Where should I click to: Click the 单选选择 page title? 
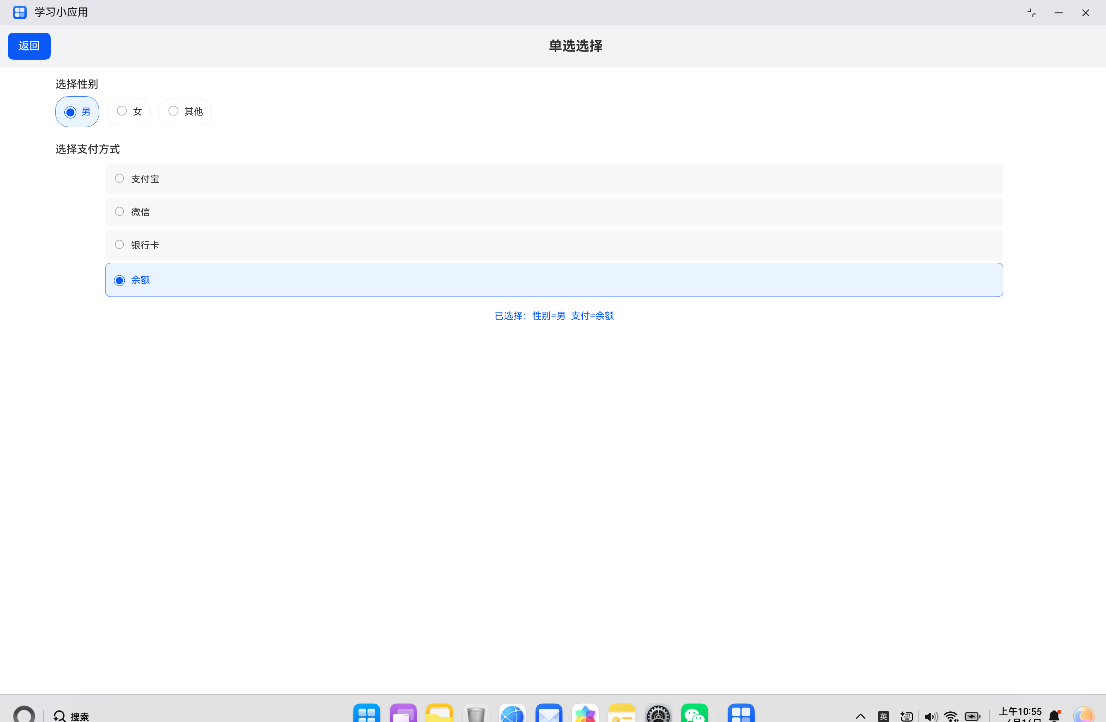576,46
